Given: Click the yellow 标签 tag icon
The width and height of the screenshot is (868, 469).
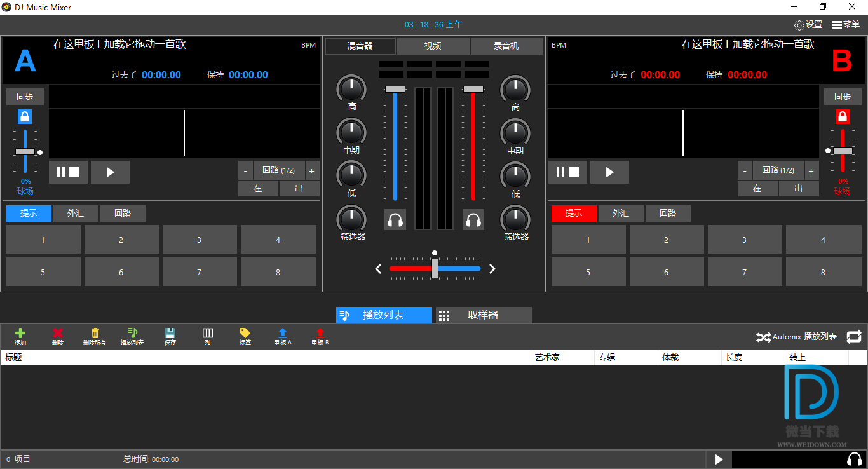Looking at the screenshot, I should point(245,333).
